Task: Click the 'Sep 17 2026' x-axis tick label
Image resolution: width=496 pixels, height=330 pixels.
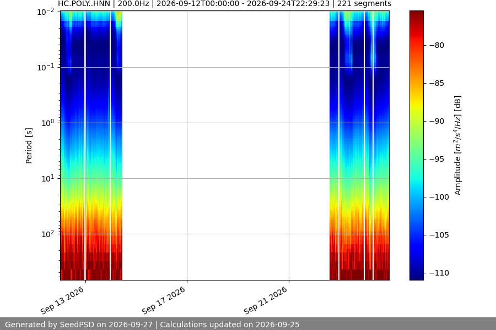Action: pyautogui.click(x=164, y=300)
